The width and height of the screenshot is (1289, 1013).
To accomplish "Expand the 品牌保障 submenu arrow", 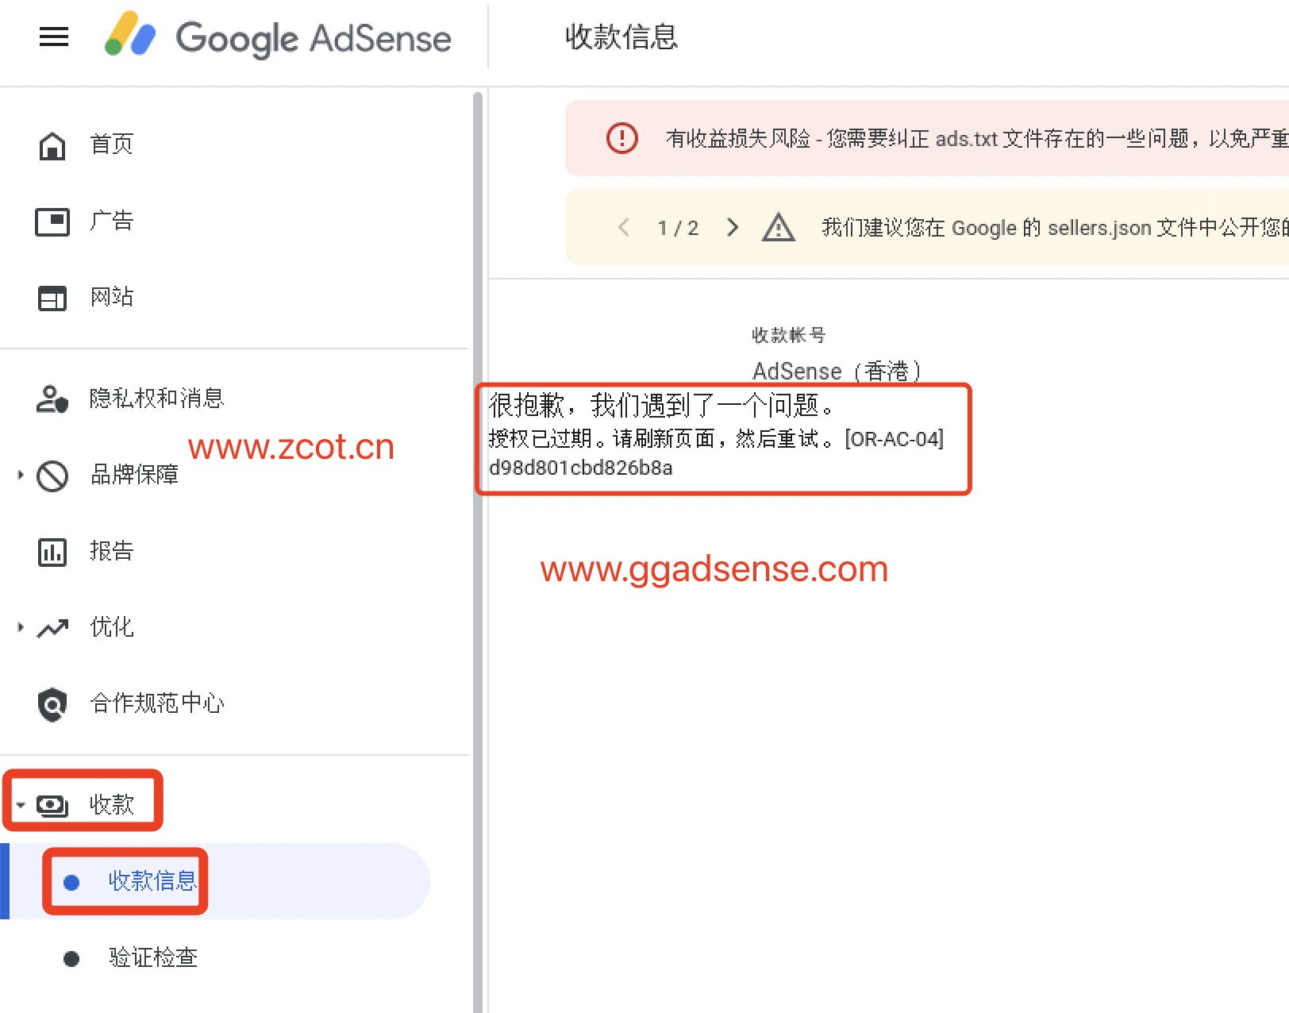I will pyautogui.click(x=21, y=475).
